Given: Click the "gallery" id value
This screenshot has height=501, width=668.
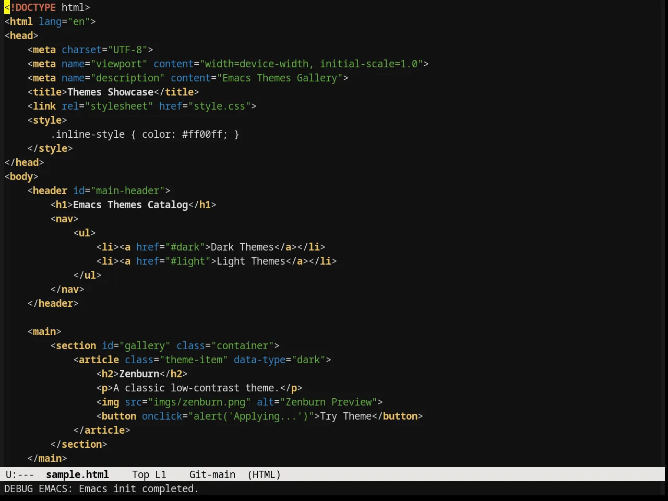Looking at the screenshot, I should pos(145,345).
